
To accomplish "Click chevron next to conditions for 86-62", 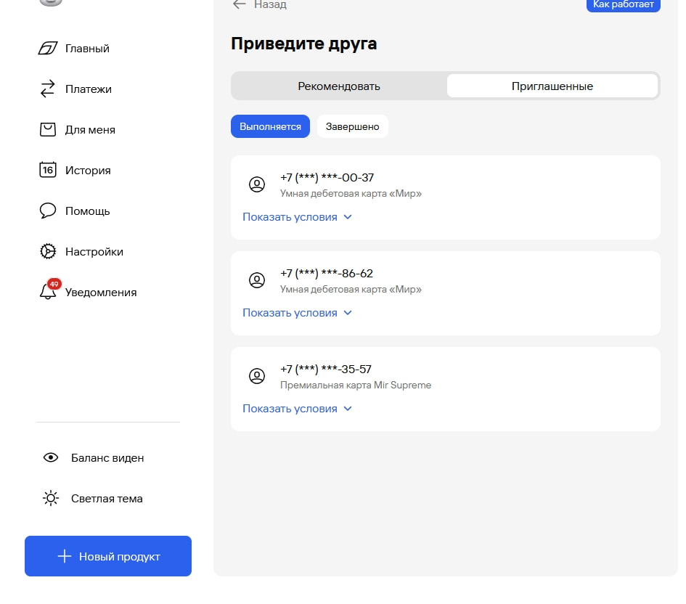I will 348,313.
